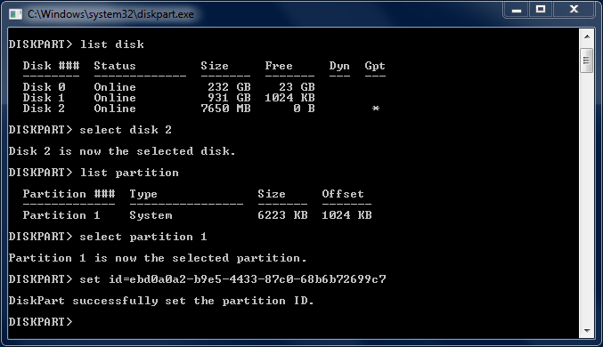Click the '1024 KB' partition offset value

(x=346, y=215)
